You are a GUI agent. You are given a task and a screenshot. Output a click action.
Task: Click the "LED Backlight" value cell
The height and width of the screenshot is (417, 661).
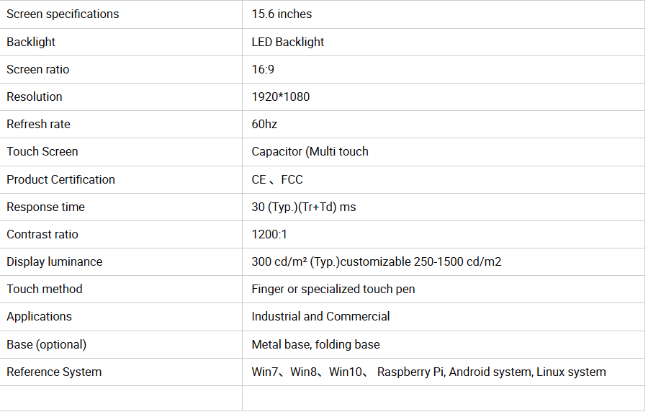click(288, 42)
